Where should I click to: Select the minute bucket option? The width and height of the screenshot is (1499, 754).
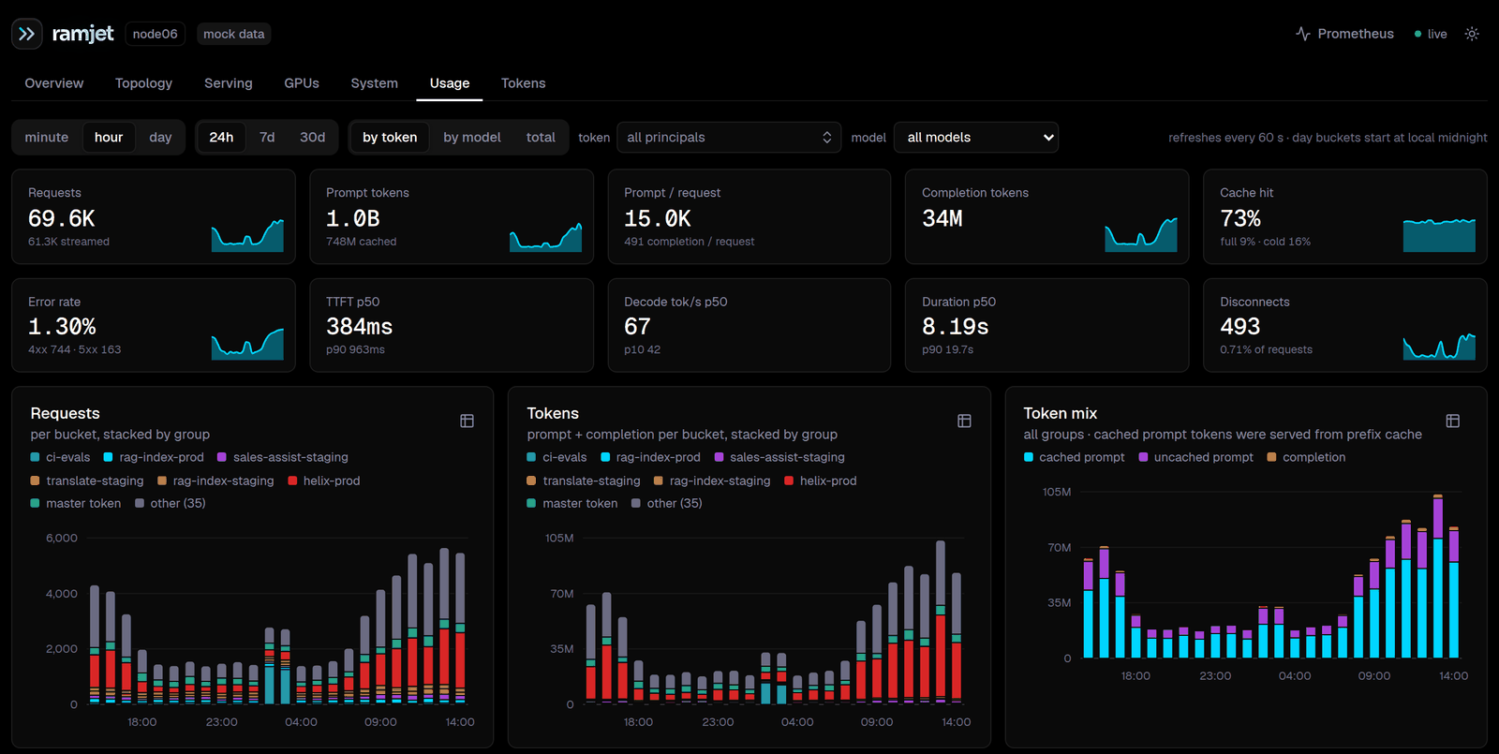point(47,137)
